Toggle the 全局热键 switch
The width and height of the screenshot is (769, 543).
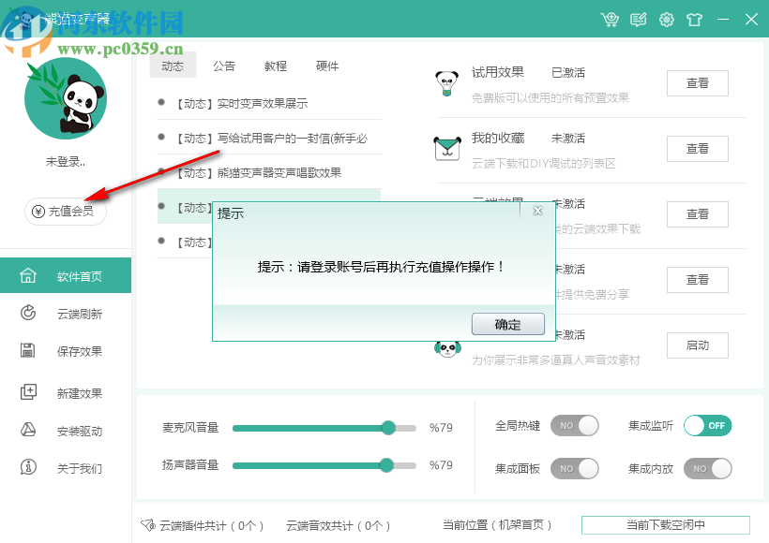click(574, 425)
